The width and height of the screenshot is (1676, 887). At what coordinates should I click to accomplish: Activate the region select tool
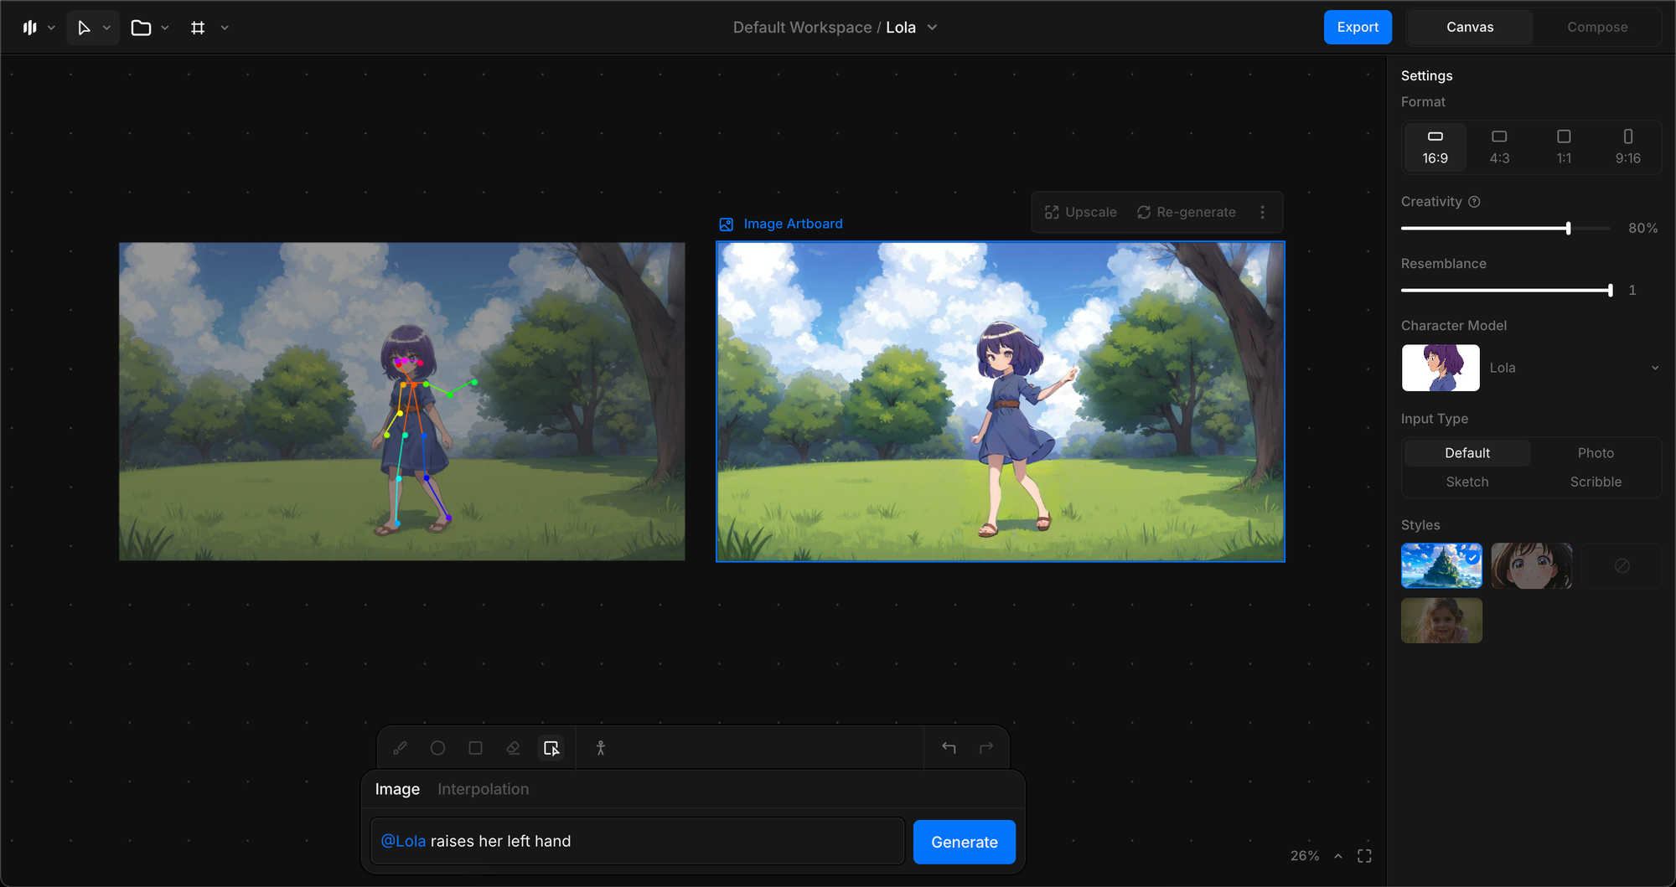coord(551,748)
